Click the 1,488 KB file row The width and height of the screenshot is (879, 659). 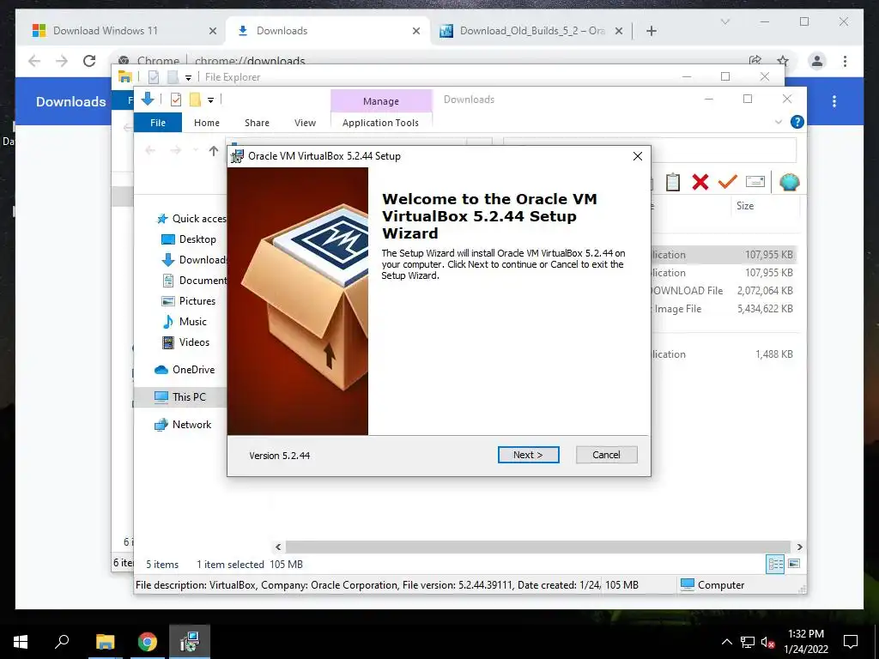pyautogui.click(x=724, y=354)
